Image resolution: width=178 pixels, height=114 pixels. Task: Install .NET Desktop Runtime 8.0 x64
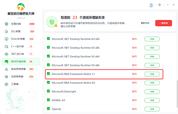click(x=152, y=39)
